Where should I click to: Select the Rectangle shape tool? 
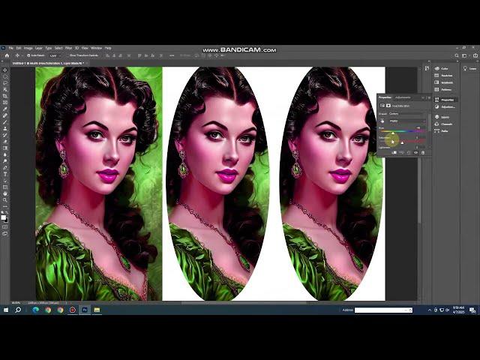(x=5, y=187)
